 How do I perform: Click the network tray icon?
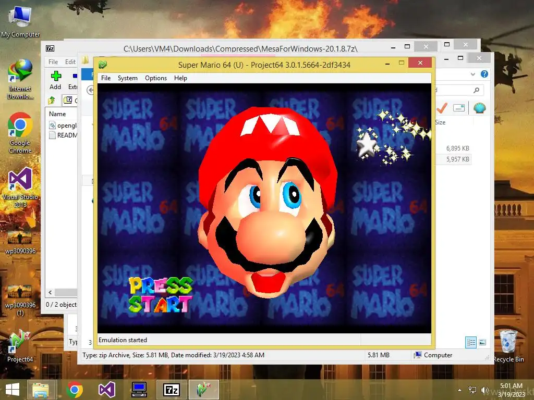click(x=472, y=390)
